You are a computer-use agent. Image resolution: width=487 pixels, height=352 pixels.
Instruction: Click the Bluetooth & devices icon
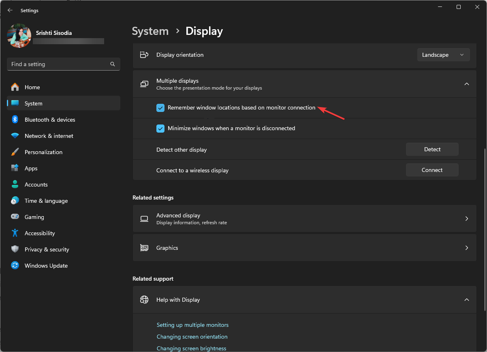click(15, 120)
